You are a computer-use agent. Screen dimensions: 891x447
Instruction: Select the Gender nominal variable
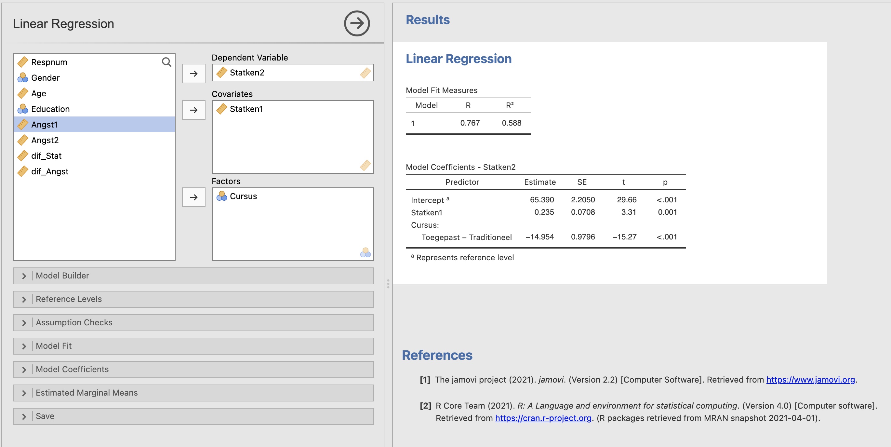tap(45, 78)
